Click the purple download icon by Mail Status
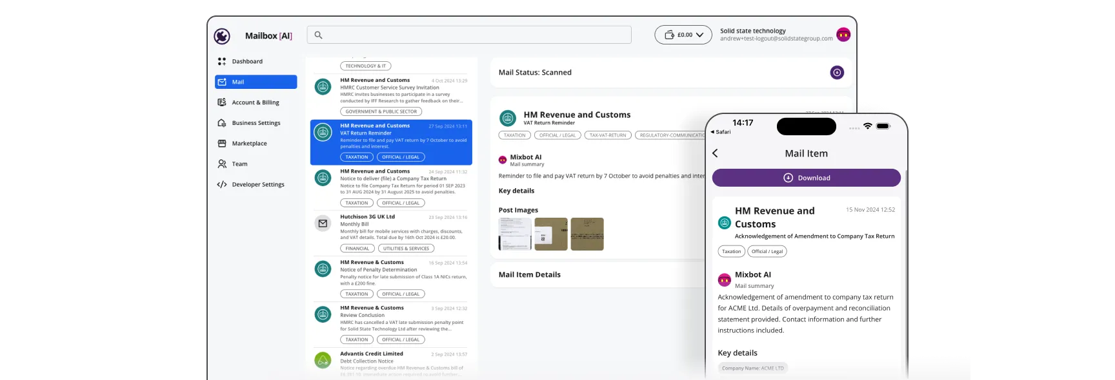The width and height of the screenshot is (1115, 380). point(837,73)
